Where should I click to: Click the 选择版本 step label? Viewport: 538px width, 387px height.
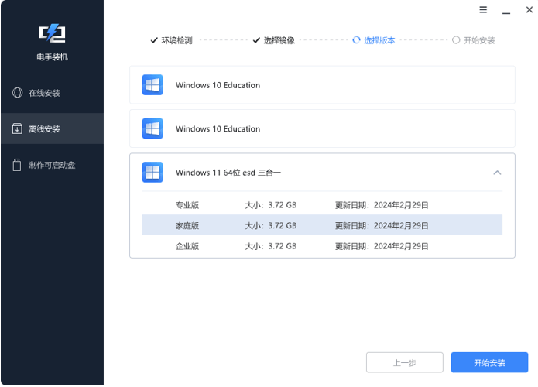click(379, 40)
